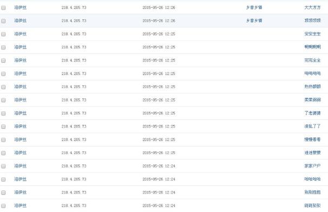The image size is (328, 212).
Task: Click 洛伊丝 in the 柔柔弱弱 row
Action: coord(20,100)
